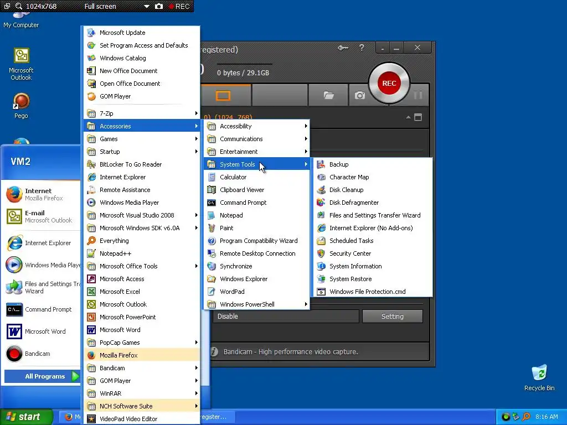Expand the 7-Zip submenu
The width and height of the screenshot is (567, 425).
(x=142, y=113)
